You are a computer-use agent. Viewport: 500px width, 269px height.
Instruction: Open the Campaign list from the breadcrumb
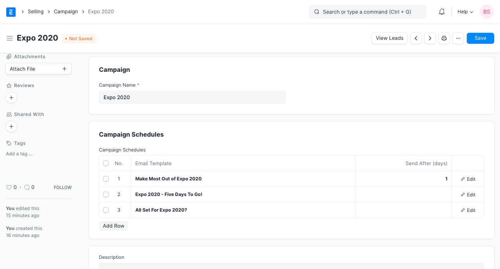coord(66,11)
